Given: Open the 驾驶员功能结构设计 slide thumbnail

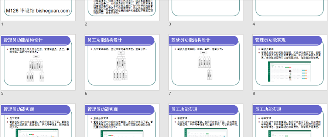Looking at the screenshot, I should click(206, 62).
